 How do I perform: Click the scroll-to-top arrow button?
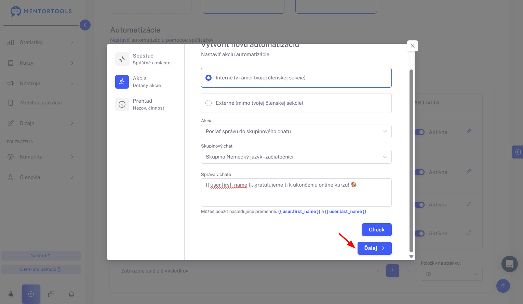click(x=503, y=286)
